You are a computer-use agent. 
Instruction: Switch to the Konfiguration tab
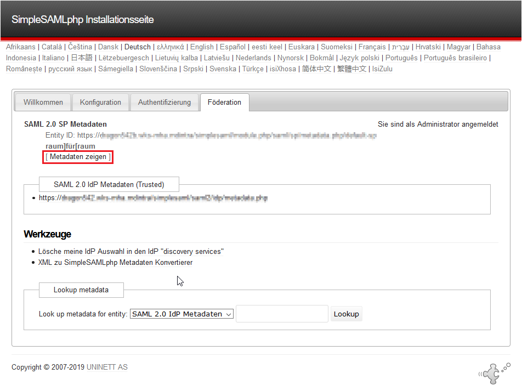click(100, 102)
